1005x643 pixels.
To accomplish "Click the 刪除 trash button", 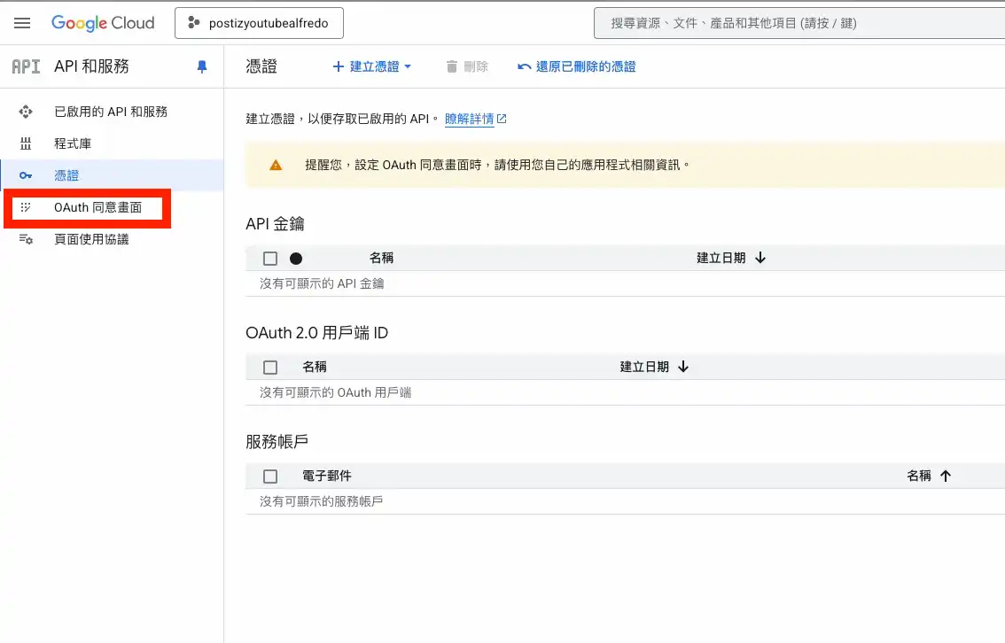I will [x=467, y=66].
